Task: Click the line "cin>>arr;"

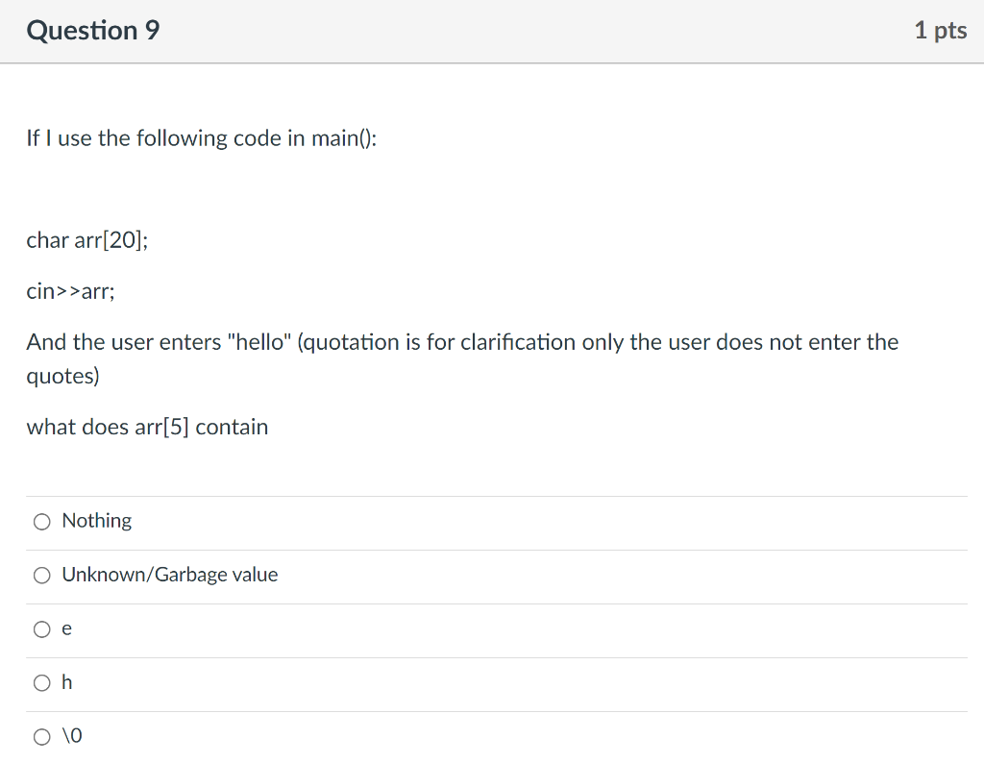Action: click(x=70, y=290)
